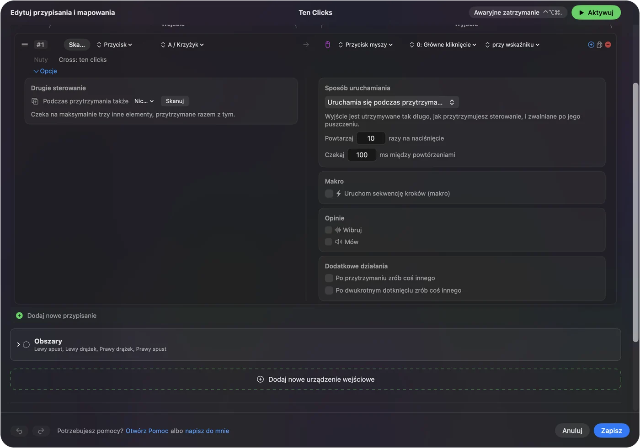This screenshot has height=448, width=640.
Task: Duplicate mapping #1 with the copy icon
Action: (x=599, y=45)
